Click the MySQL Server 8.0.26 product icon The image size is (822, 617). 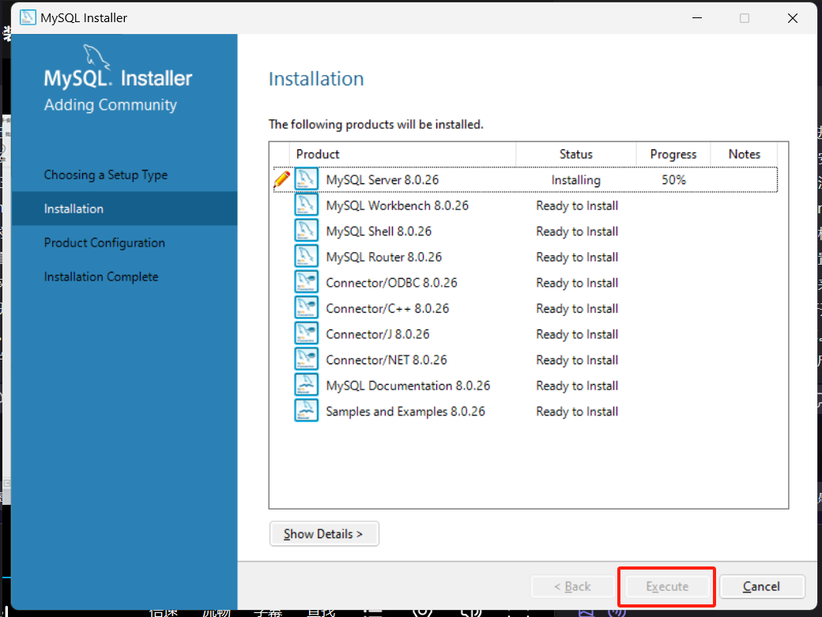(x=306, y=179)
